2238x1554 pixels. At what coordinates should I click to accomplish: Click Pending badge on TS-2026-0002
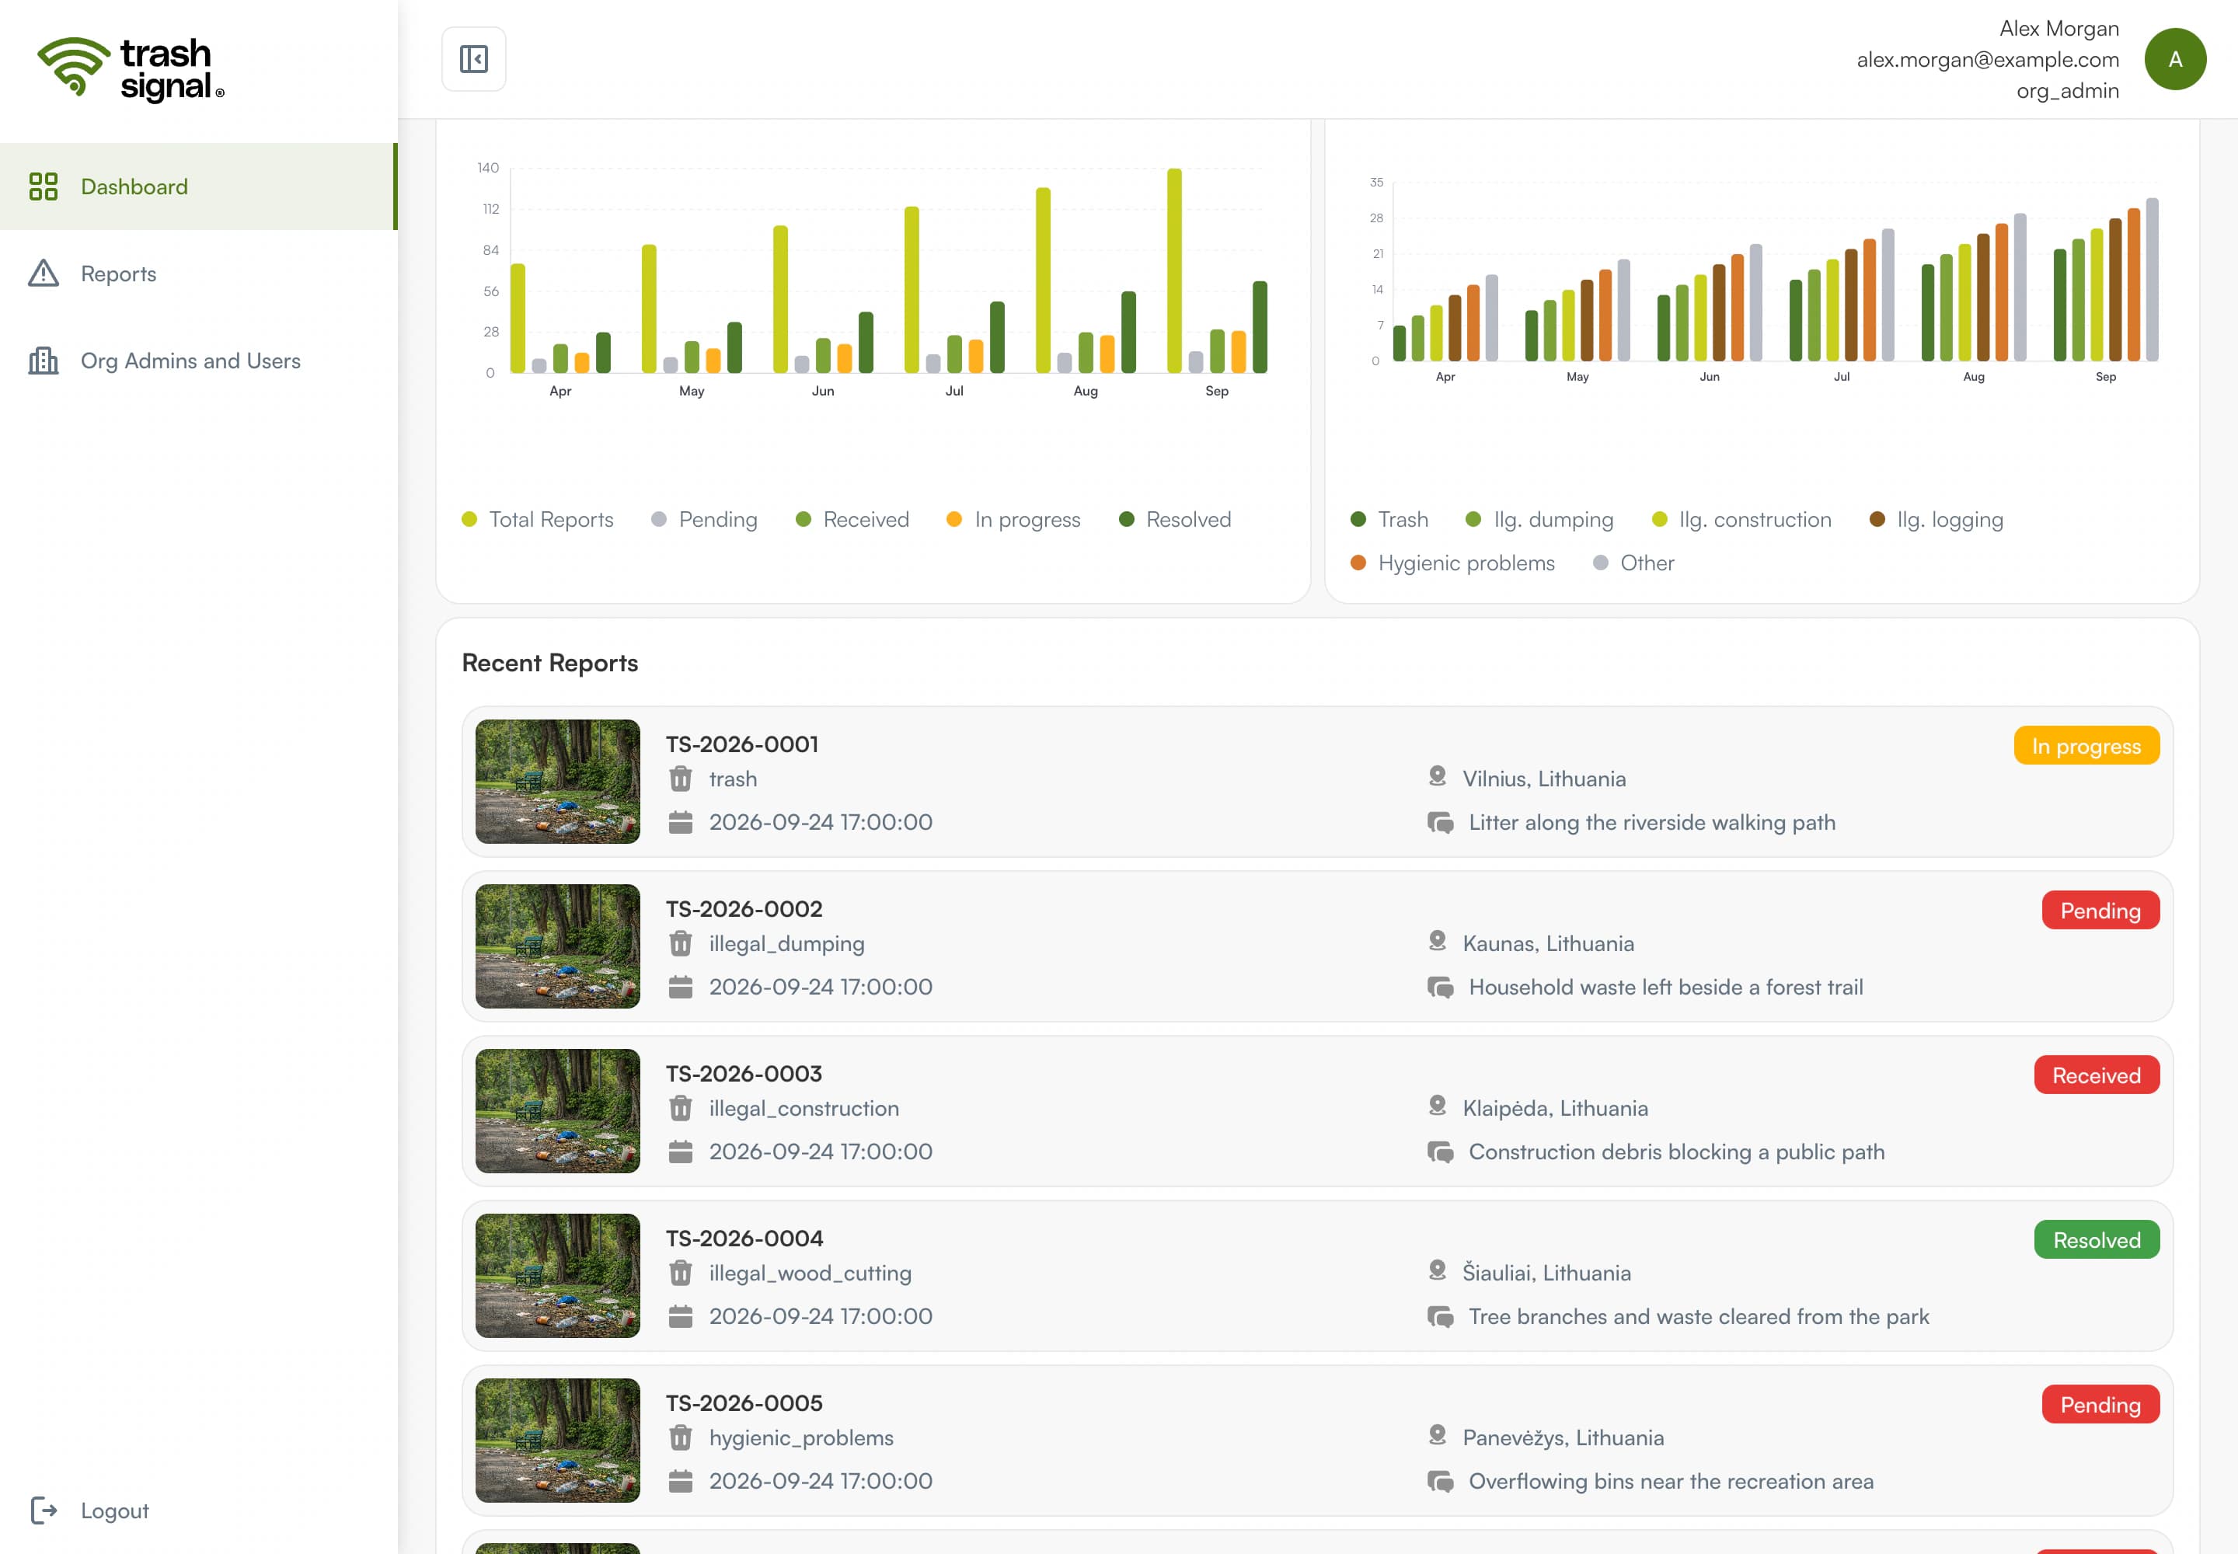point(2100,911)
